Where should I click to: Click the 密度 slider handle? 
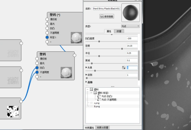point(122,49)
